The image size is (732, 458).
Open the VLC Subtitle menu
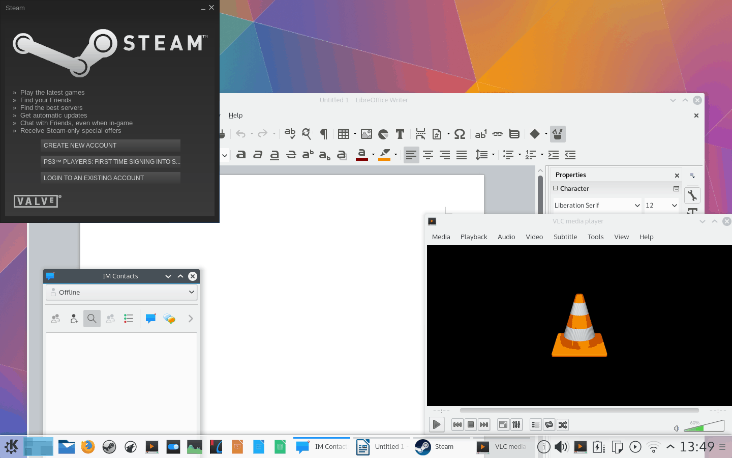point(565,237)
